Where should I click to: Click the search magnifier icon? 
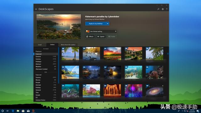pos(158,9)
